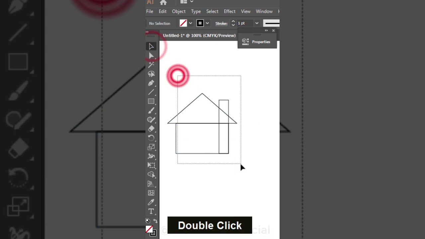Open the Window menu
Screen dimensions: 425x239
click(x=264, y=11)
